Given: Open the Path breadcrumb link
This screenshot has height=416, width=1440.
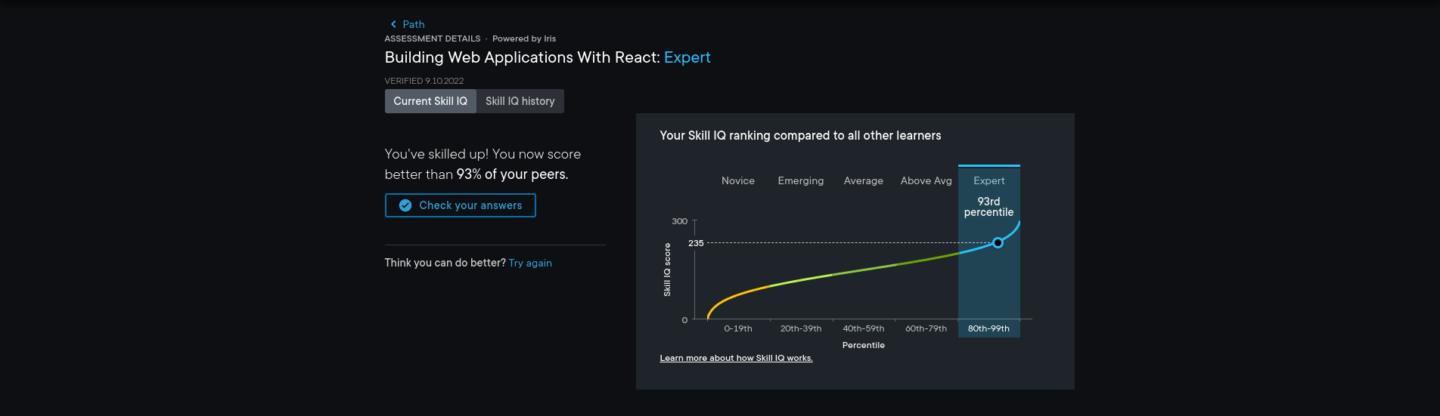Looking at the screenshot, I should (414, 24).
